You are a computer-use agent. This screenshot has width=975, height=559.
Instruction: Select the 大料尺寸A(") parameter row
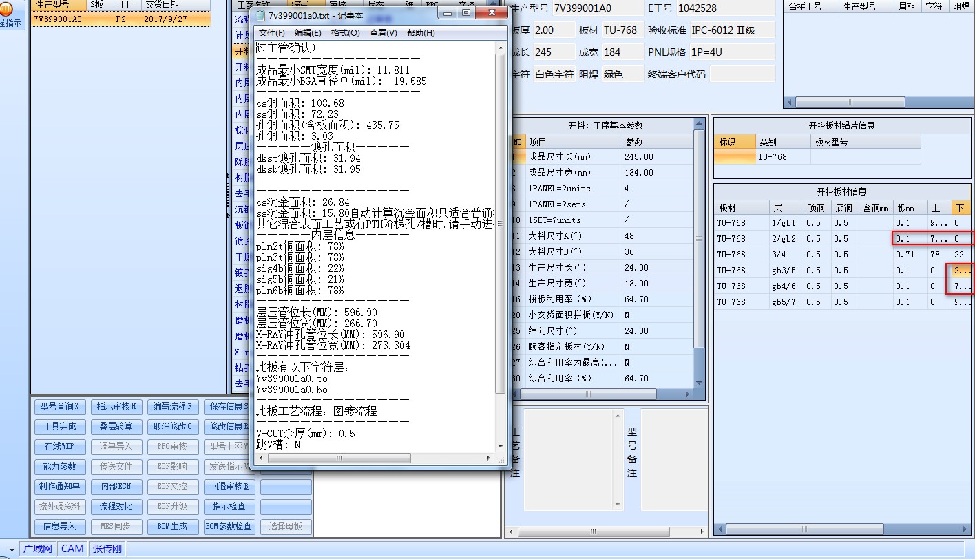(x=604, y=235)
